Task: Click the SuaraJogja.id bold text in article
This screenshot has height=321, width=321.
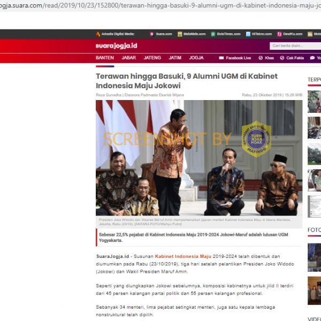Action: pyautogui.click(x=112, y=256)
